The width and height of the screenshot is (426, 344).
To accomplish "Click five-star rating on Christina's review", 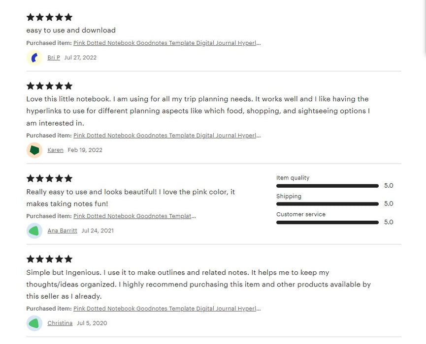I will [49, 259].
